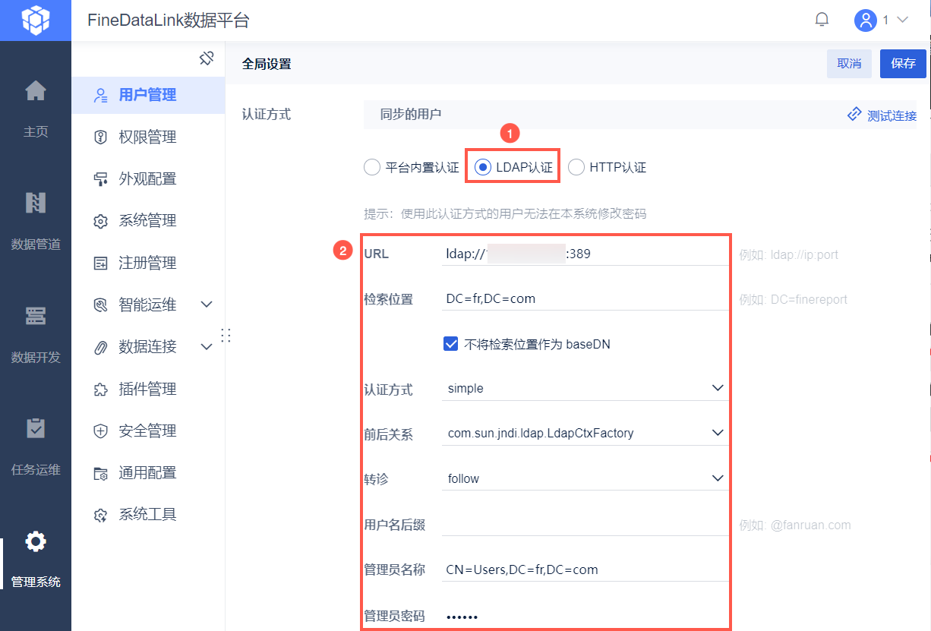
Task: Go to 系统管理 menu item
Action: coord(148,221)
